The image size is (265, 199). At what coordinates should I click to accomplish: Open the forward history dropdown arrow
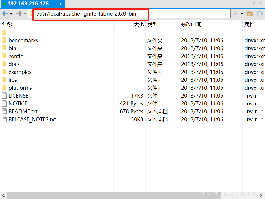[25, 14]
